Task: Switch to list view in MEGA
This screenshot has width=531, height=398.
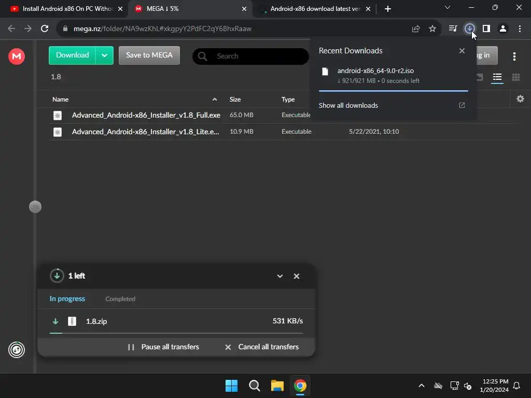Action: pos(497,77)
